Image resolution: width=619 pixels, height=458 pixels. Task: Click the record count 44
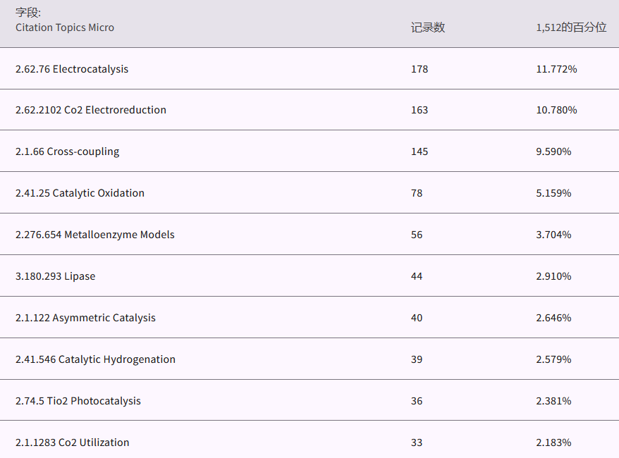pos(417,276)
